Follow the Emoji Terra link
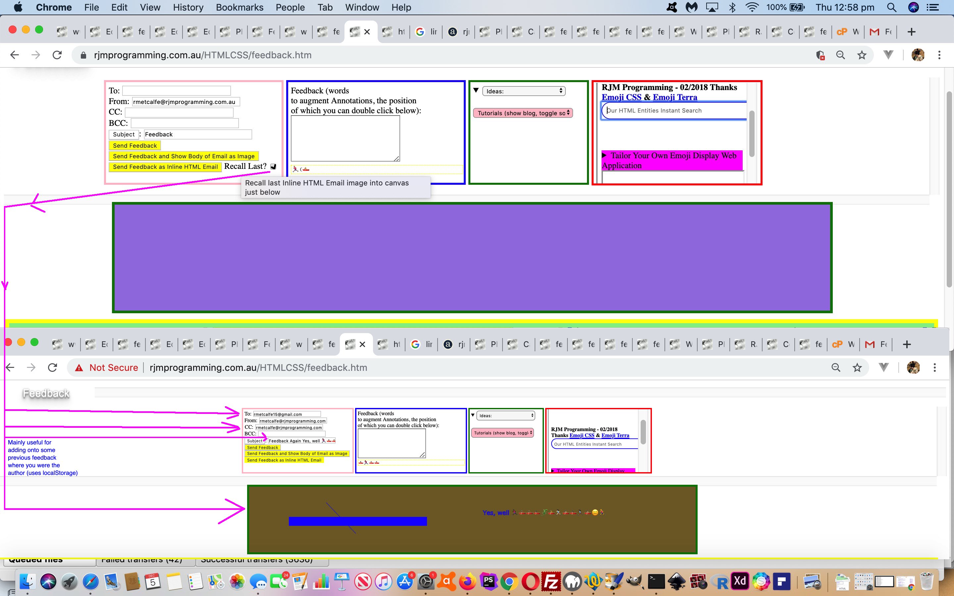The image size is (954, 596). [674, 97]
